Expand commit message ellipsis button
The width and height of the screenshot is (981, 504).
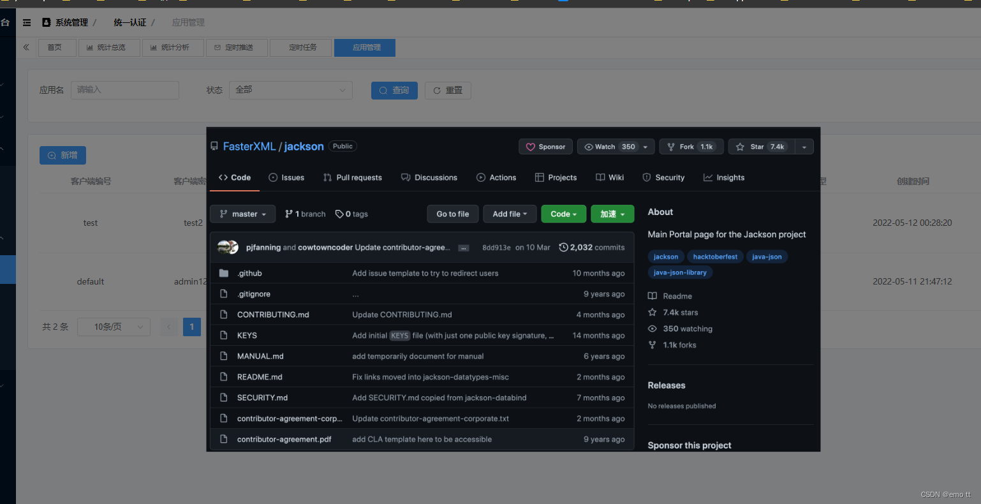[464, 248]
